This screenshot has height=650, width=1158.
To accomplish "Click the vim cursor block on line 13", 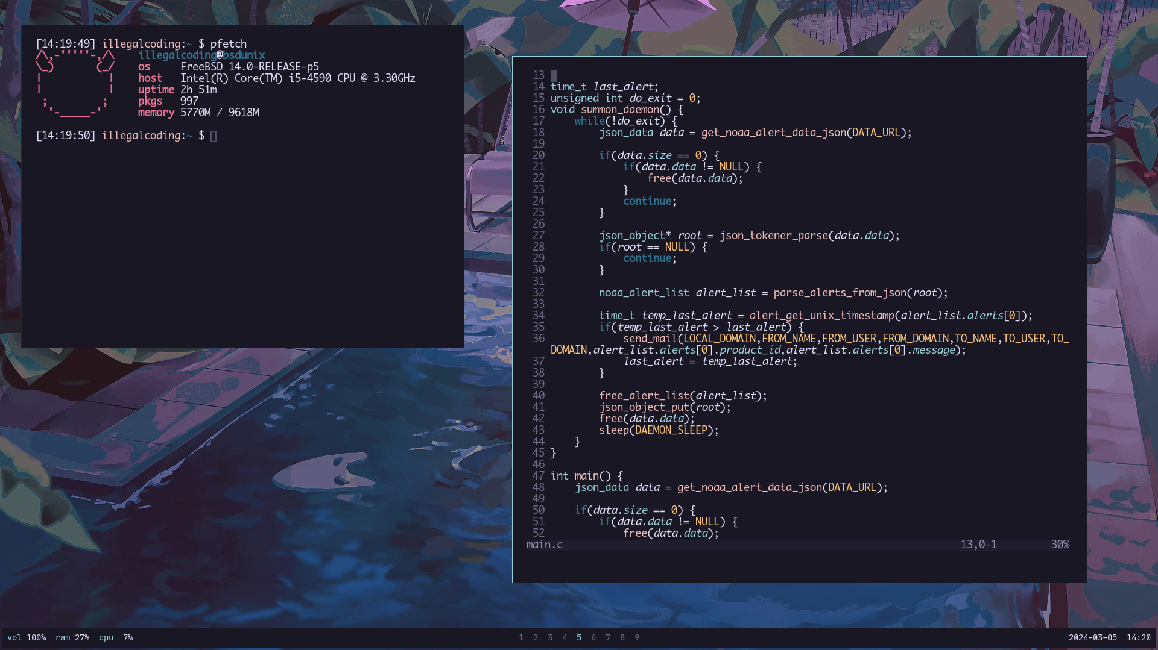I will (554, 75).
